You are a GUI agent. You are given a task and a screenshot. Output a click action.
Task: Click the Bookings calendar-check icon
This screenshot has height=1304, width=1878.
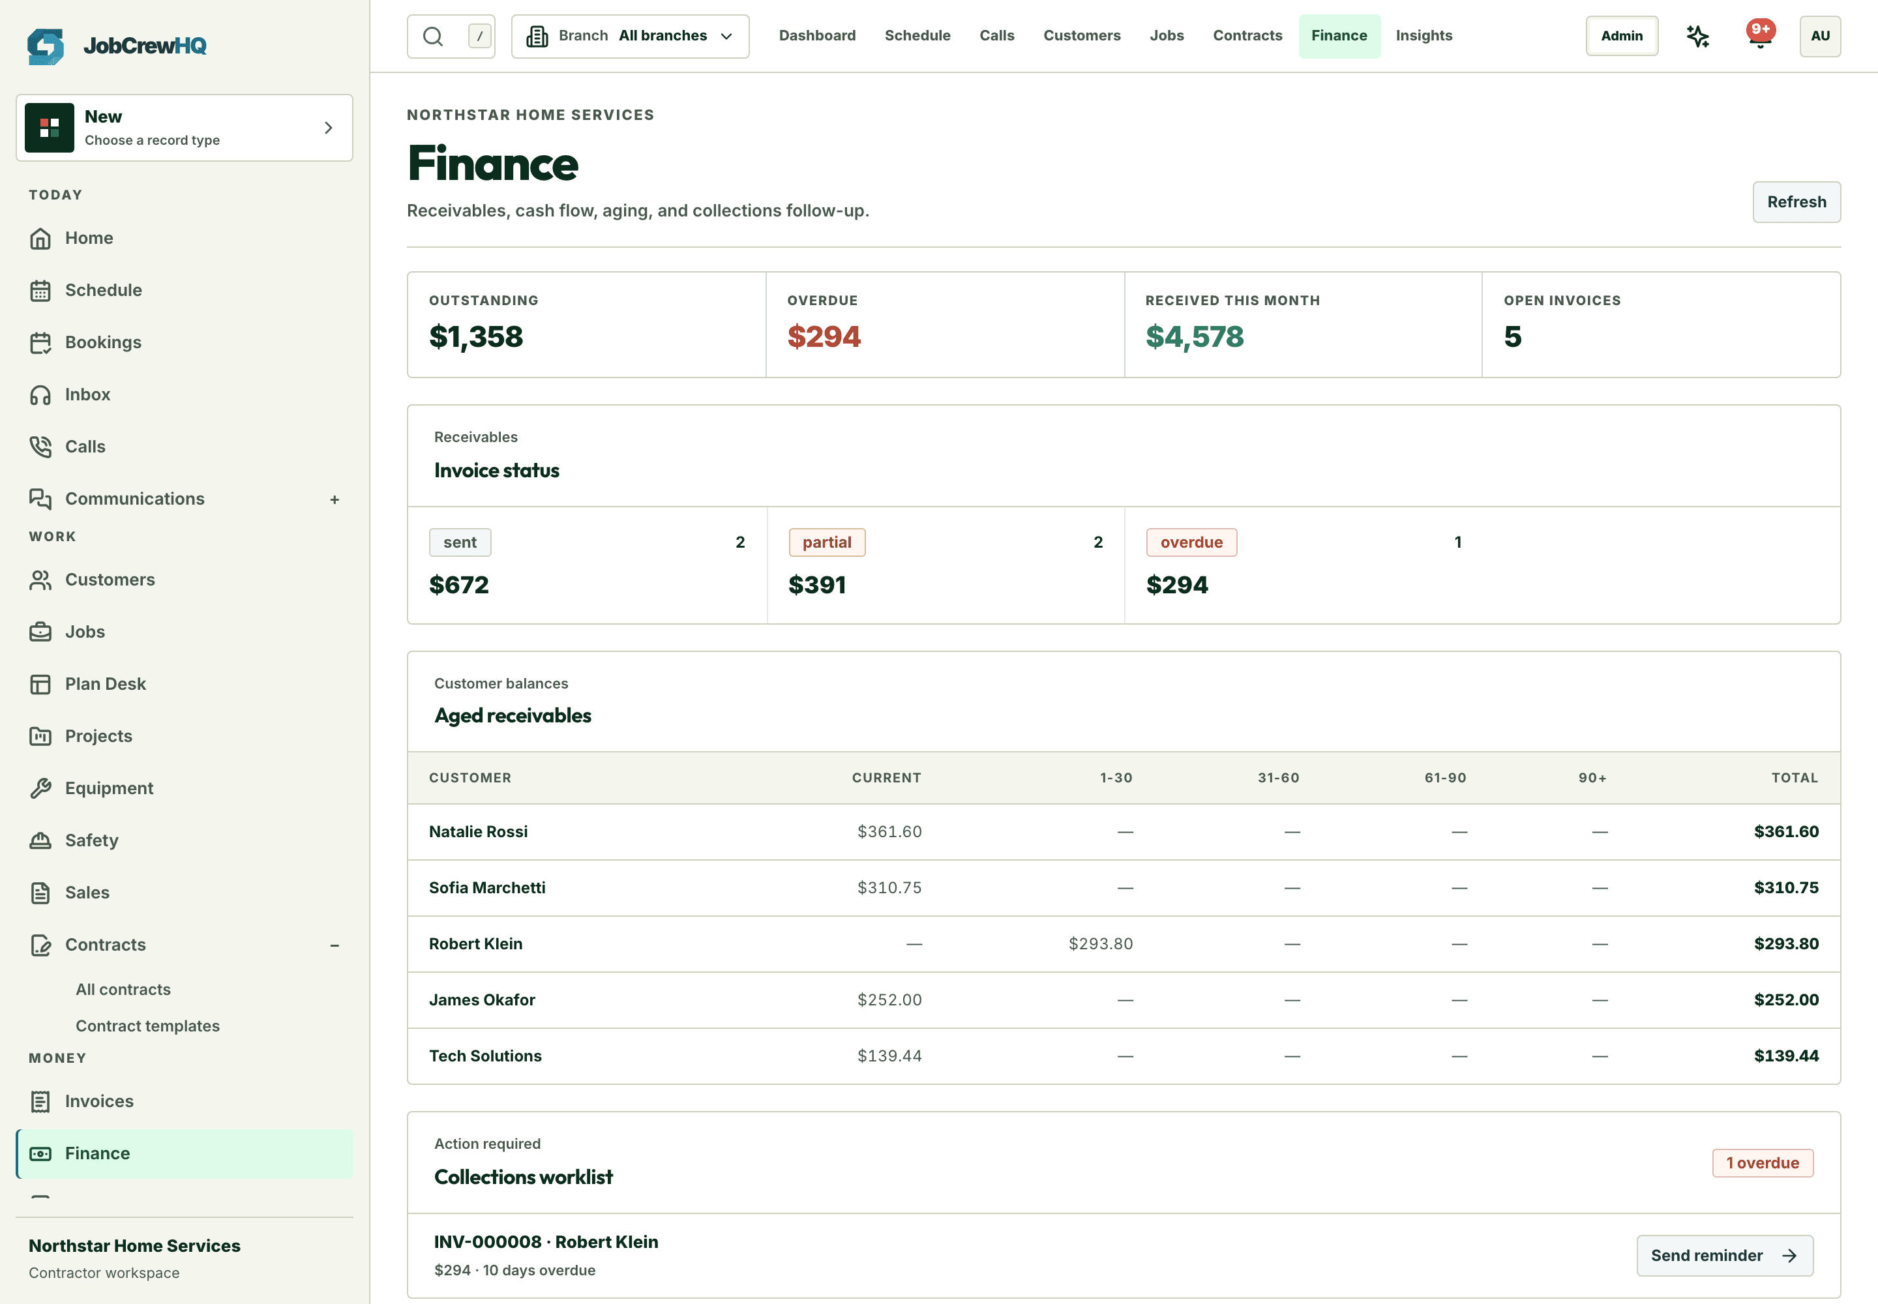click(x=40, y=343)
